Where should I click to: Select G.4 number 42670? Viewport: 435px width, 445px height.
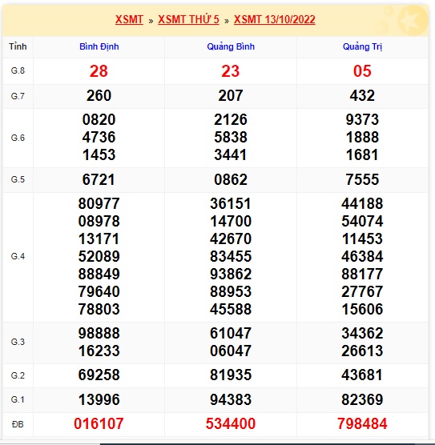(231, 239)
